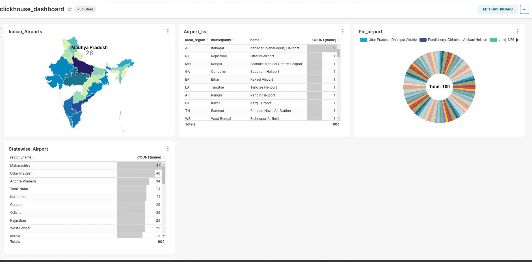Open Pie_airport chart options menu
The image size is (532, 262).
(x=518, y=31)
